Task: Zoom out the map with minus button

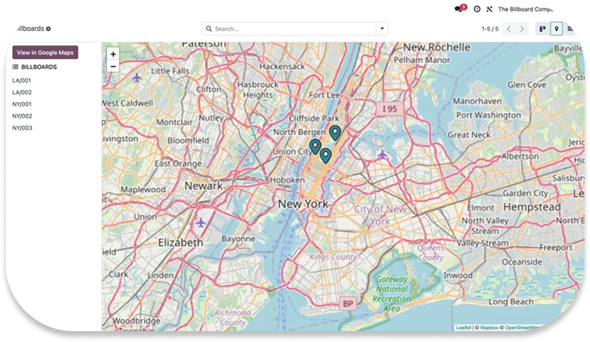Action: click(113, 66)
